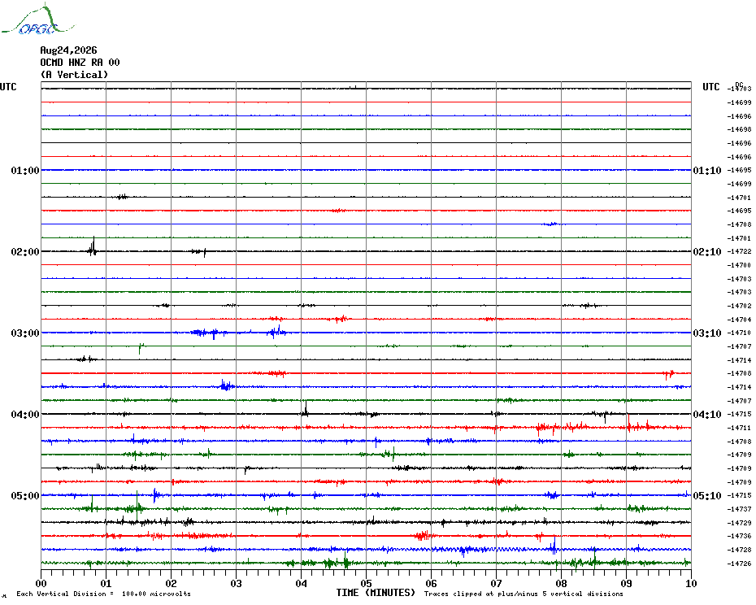756x605 pixels.
Task: Select DC offset value -14700
Action: (x=739, y=265)
